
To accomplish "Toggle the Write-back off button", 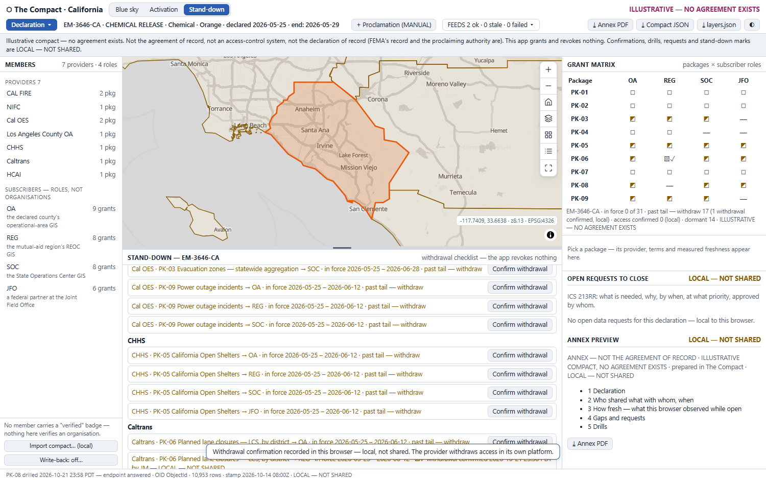I will [61, 460].
